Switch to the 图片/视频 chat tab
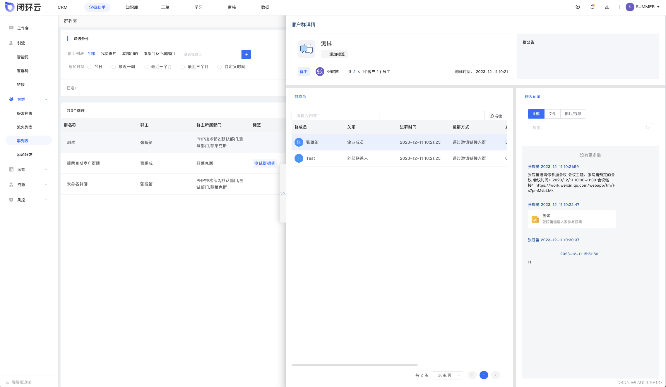 click(573, 114)
